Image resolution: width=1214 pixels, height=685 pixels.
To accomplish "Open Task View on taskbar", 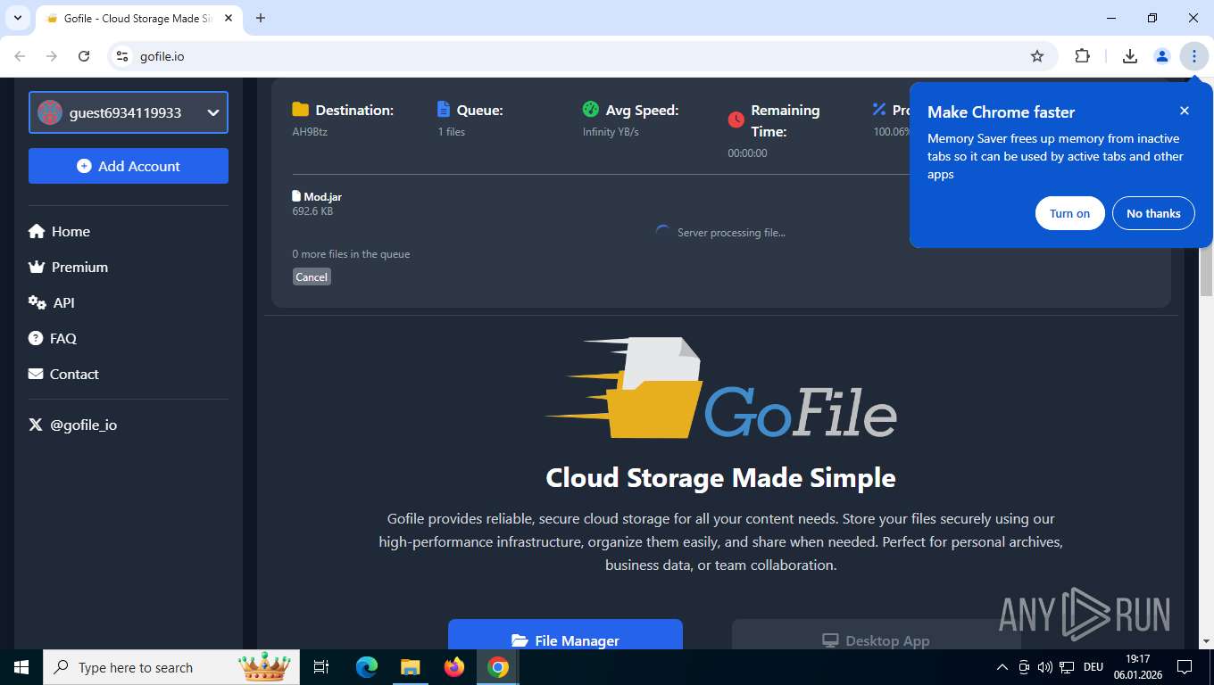I will 321,667.
